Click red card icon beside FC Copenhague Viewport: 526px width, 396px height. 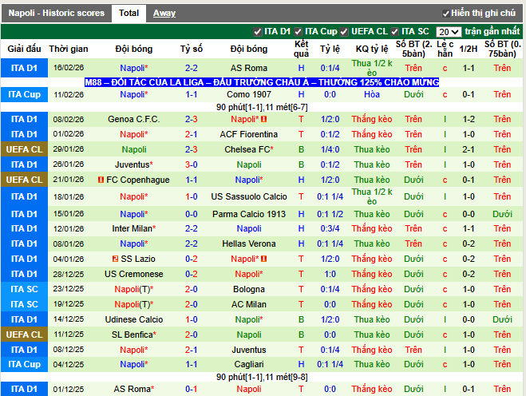click(x=101, y=180)
